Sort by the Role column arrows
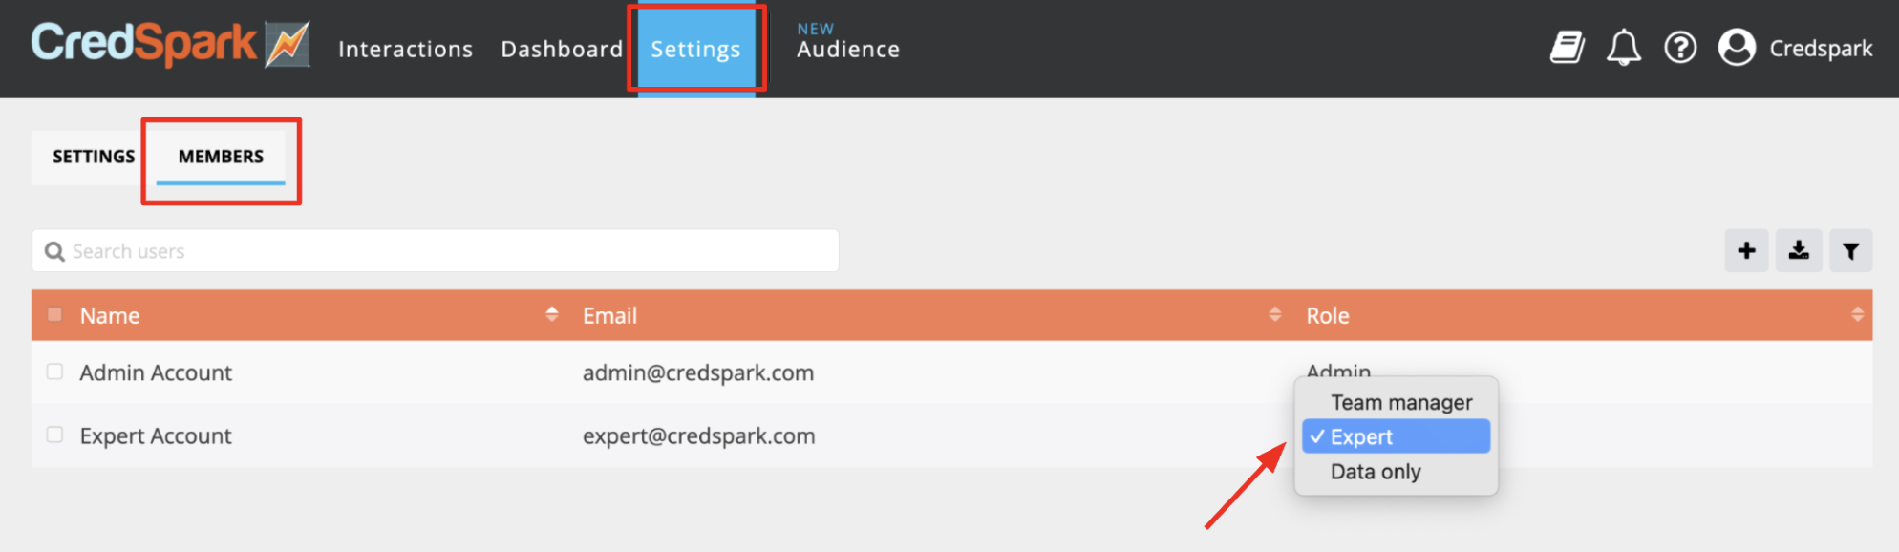The height and width of the screenshot is (552, 1899). 1857,314
